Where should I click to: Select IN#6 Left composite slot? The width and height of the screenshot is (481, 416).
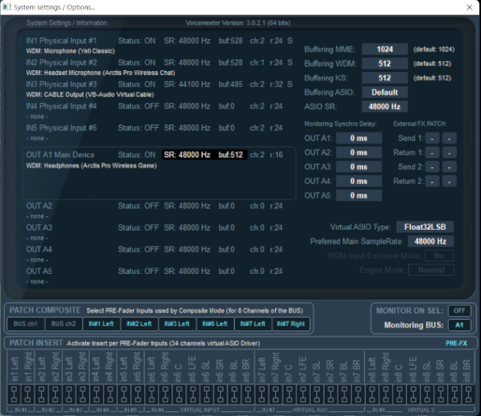(215, 323)
